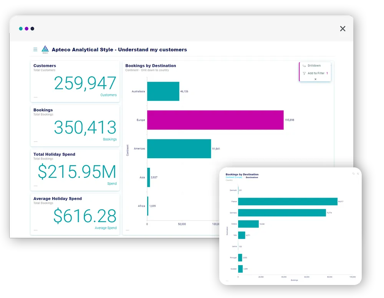Viewport: 384px width, 298px height.
Task: Select the Africa bar
Action: click(x=148, y=206)
